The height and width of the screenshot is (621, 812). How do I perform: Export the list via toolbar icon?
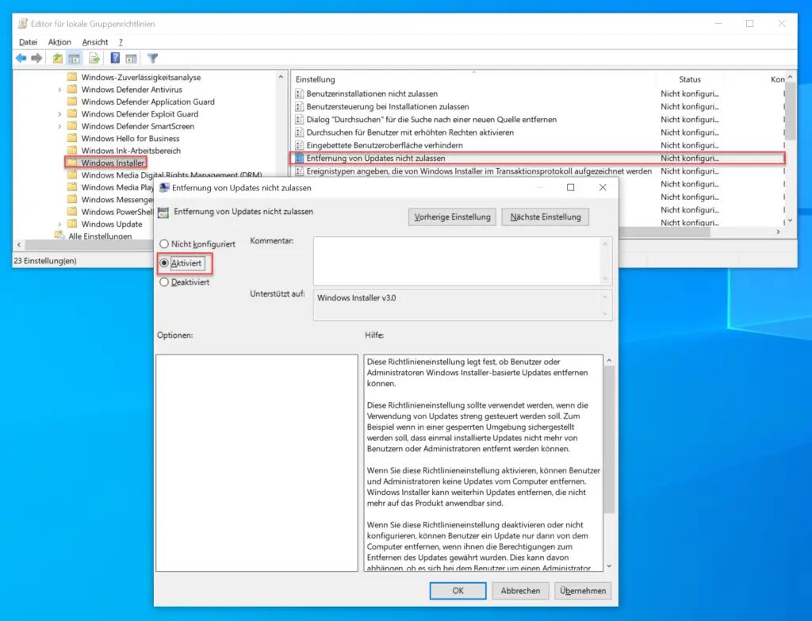[x=94, y=58]
